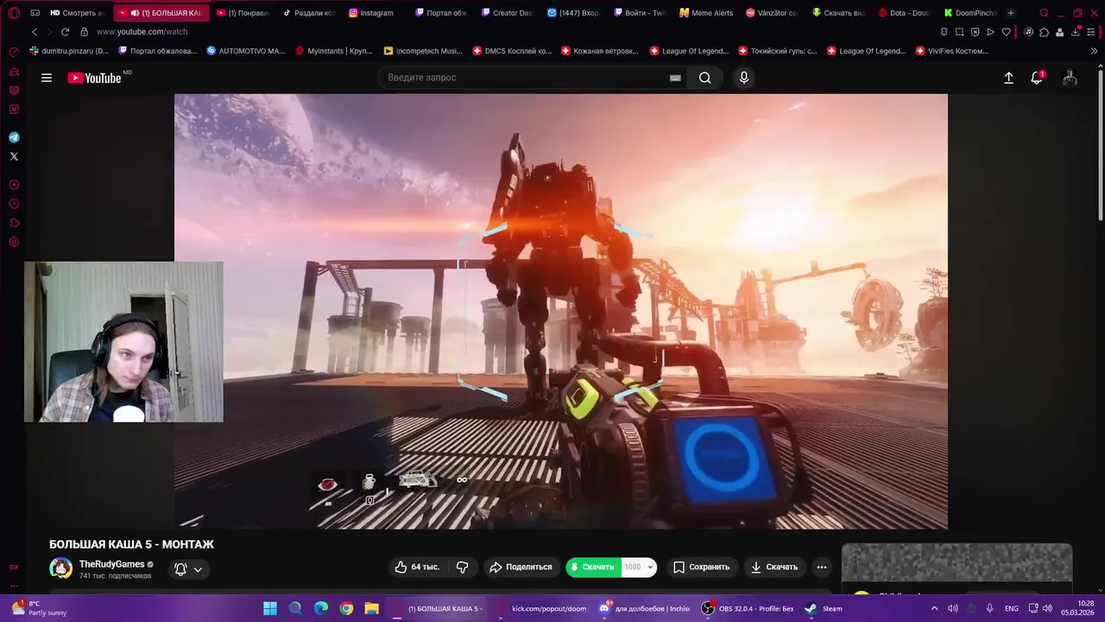Viewport: 1105px width, 622px height.
Task: Click the green Скачать download button
Action: (x=594, y=567)
